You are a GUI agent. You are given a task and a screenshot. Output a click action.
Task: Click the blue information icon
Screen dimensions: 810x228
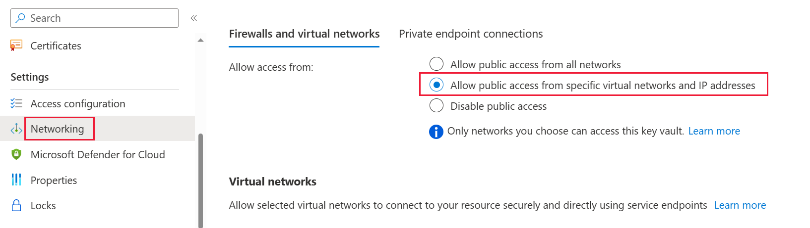click(x=436, y=132)
